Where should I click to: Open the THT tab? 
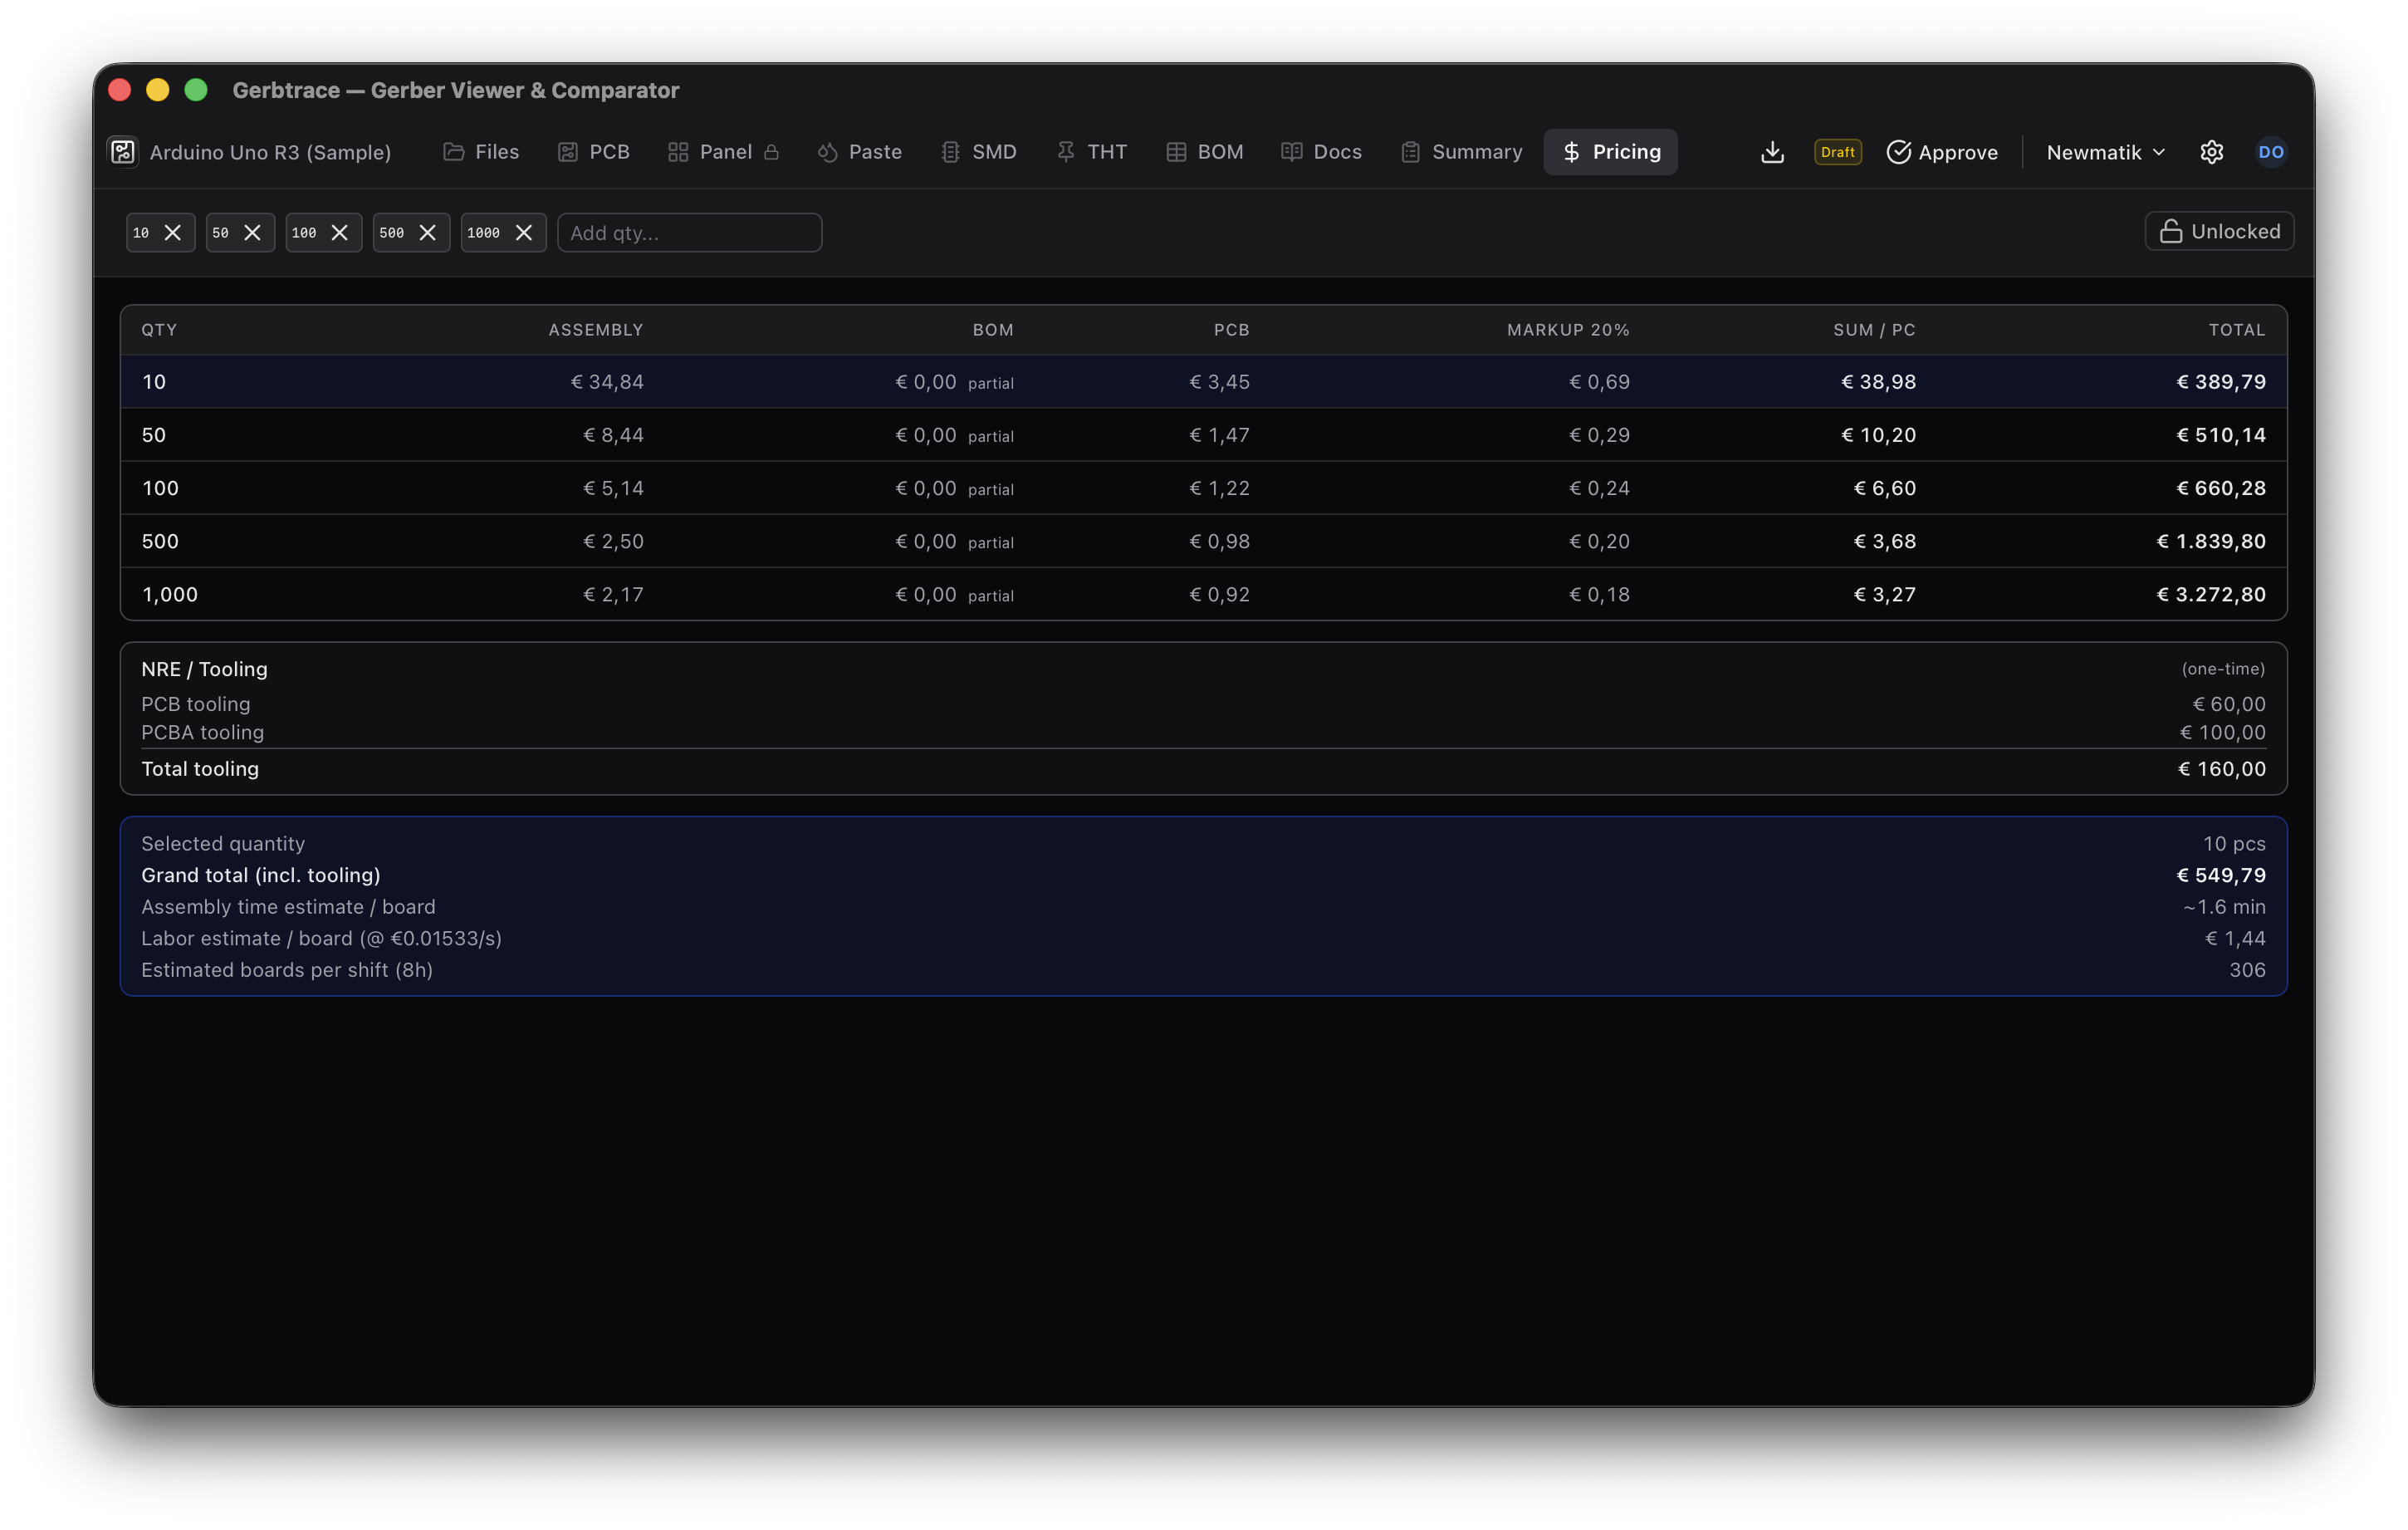[x=1092, y=152]
